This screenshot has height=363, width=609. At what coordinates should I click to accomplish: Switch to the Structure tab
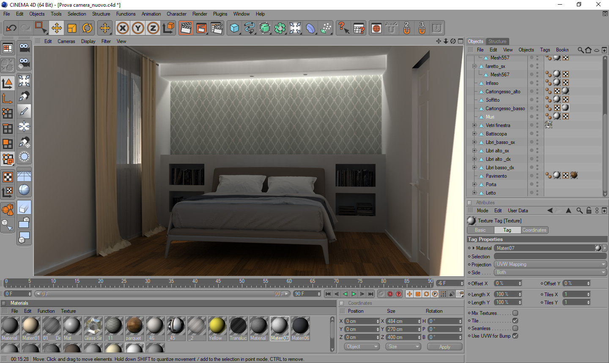(x=497, y=41)
